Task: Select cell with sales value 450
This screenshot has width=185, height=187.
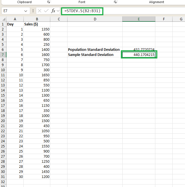Action: click(x=37, y=126)
